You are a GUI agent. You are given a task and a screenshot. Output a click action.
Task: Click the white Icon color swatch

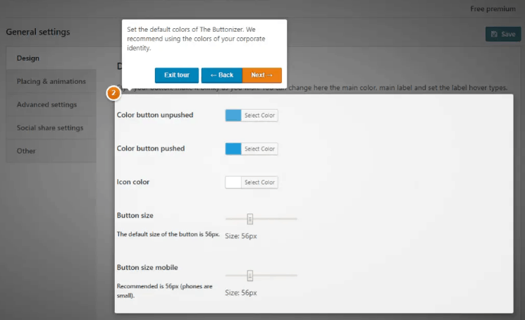pyautogui.click(x=233, y=183)
